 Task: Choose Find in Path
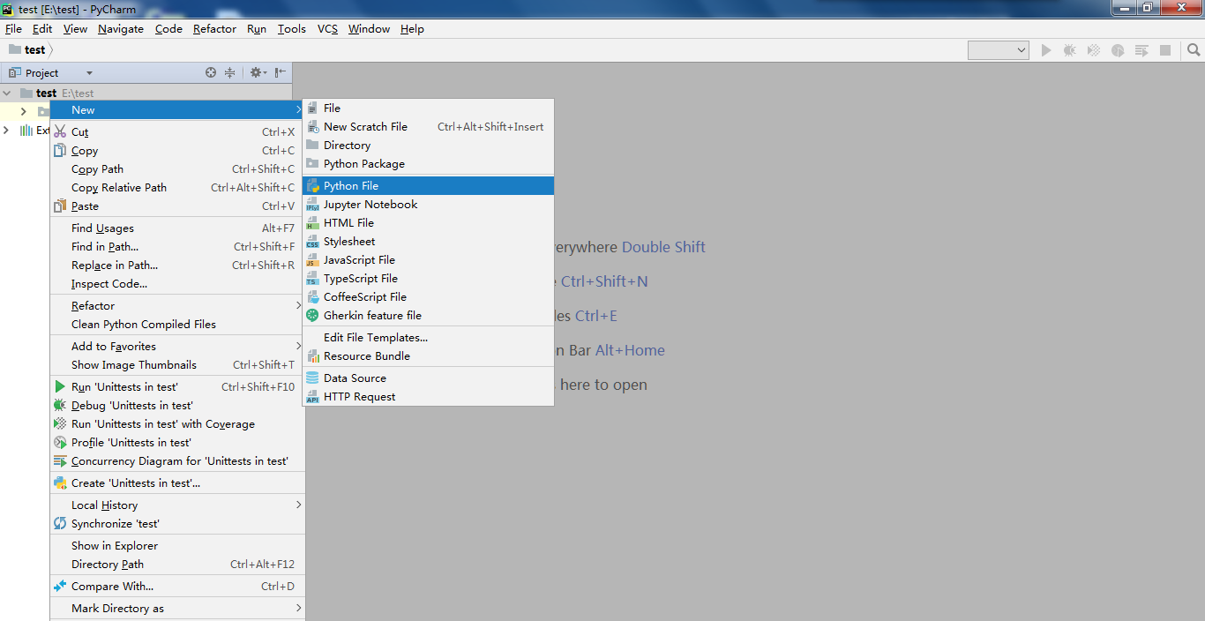(x=177, y=246)
